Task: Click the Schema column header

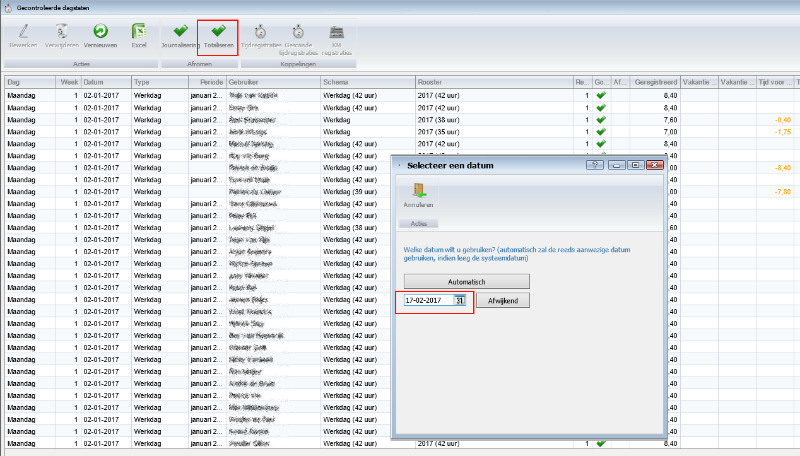Action: [367, 82]
